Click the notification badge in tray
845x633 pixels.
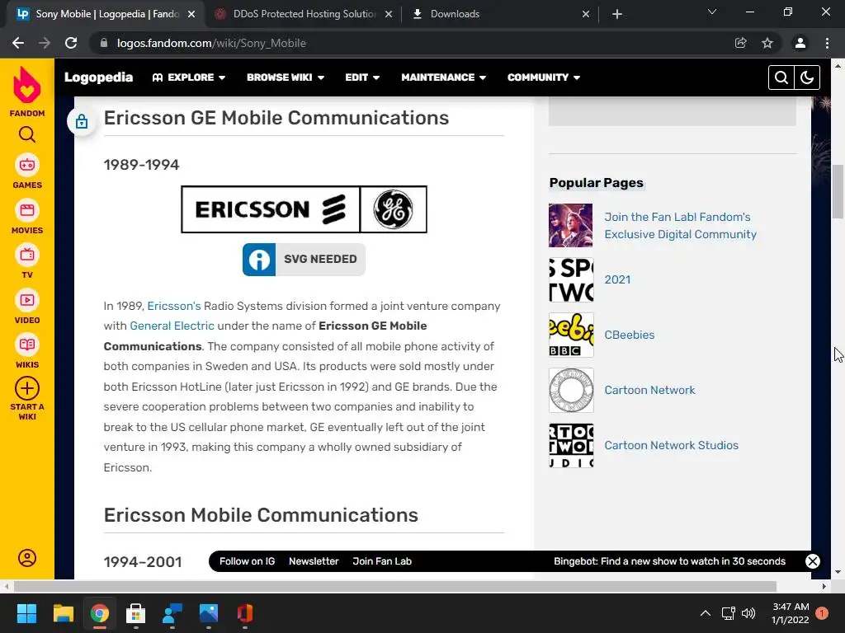pyautogui.click(x=822, y=613)
